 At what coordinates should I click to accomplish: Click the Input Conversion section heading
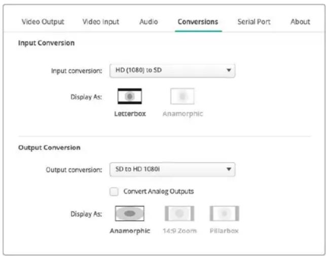click(46, 43)
